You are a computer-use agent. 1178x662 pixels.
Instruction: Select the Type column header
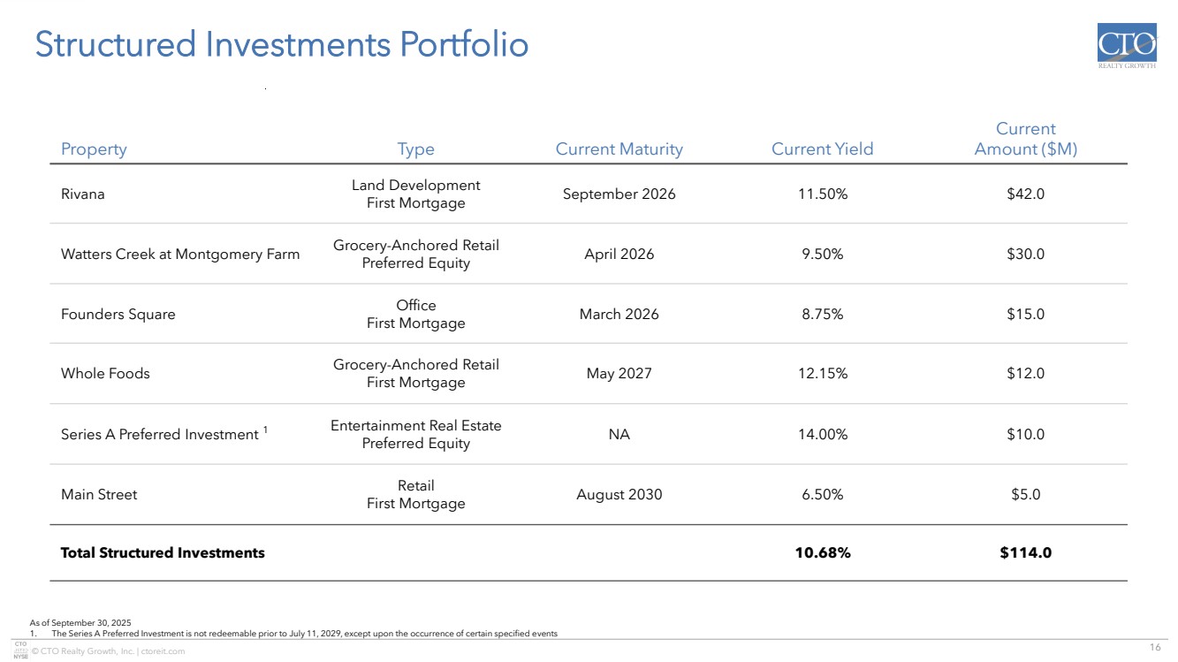point(415,149)
